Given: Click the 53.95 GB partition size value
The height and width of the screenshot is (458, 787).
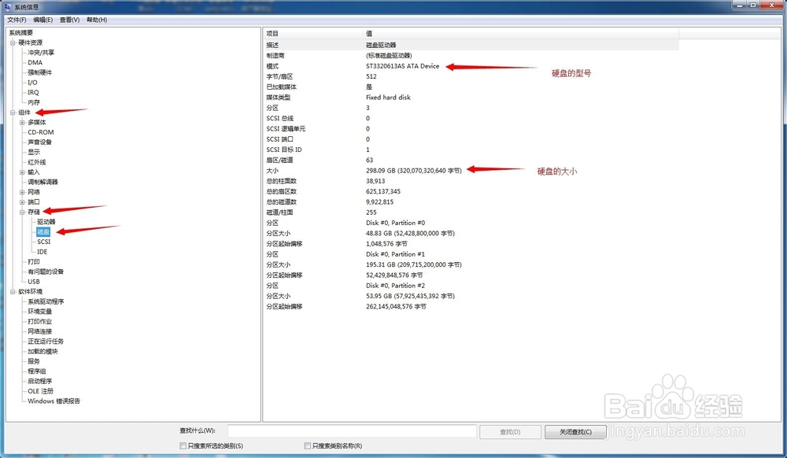Looking at the screenshot, I should (410, 296).
